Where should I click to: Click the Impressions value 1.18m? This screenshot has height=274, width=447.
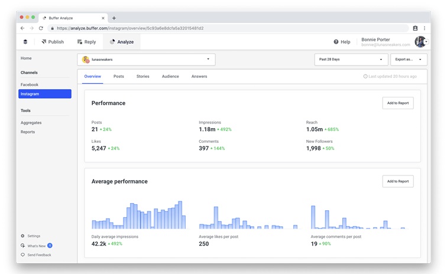coord(208,129)
